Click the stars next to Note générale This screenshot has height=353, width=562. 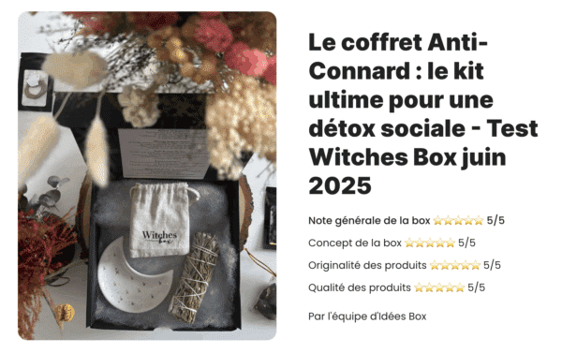pyautogui.click(x=458, y=220)
